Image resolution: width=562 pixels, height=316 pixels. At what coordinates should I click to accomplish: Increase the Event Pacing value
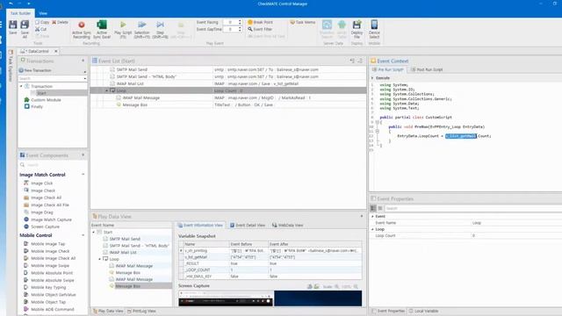coord(240,21)
